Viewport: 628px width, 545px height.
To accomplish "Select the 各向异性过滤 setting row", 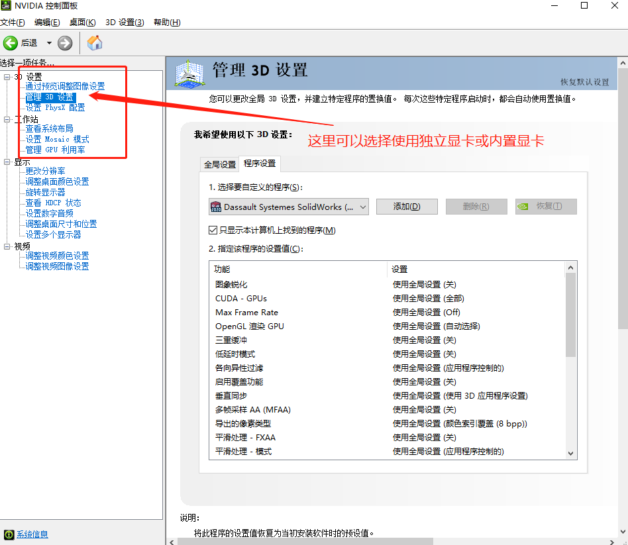I will click(387, 368).
